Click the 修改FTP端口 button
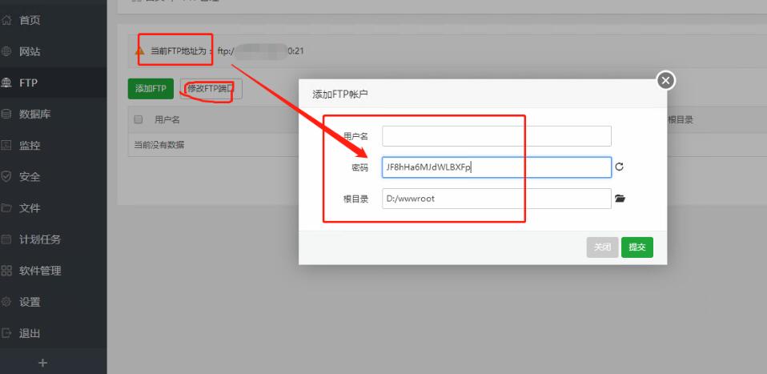Screen dimensions: 767x374 [x=211, y=89]
